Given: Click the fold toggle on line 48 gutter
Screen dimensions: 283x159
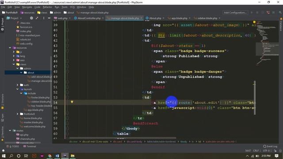Looking at the screenshot, I should 67,72.
